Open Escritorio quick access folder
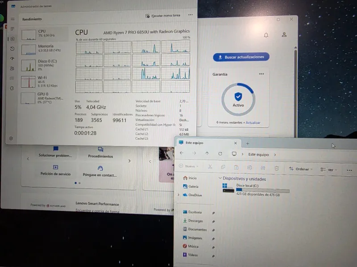Screen dimensions: 357x267 pos(192,212)
